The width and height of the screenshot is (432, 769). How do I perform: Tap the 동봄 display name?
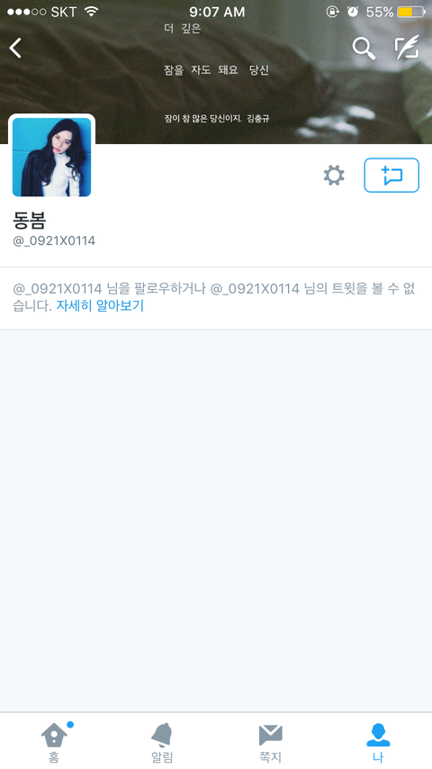coord(30,222)
